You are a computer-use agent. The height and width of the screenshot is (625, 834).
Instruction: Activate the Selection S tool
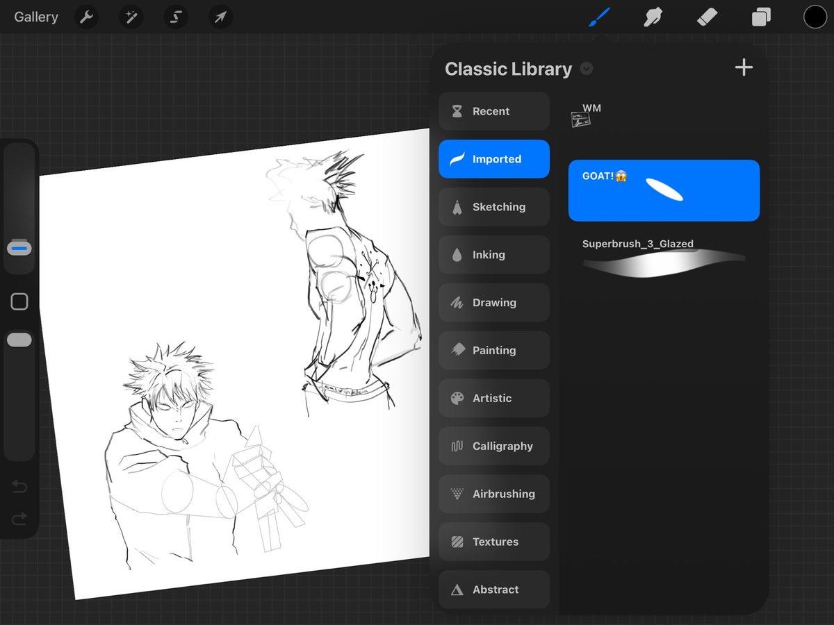pyautogui.click(x=176, y=17)
